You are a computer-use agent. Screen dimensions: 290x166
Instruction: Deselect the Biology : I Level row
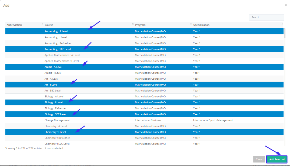pyautogui.click(x=144, y=103)
